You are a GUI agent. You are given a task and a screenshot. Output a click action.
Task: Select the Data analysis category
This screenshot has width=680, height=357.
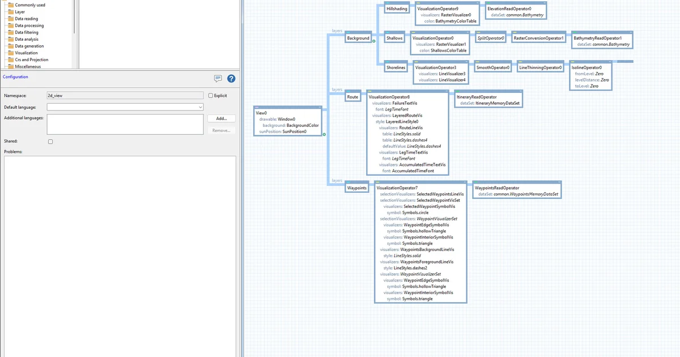click(x=27, y=39)
